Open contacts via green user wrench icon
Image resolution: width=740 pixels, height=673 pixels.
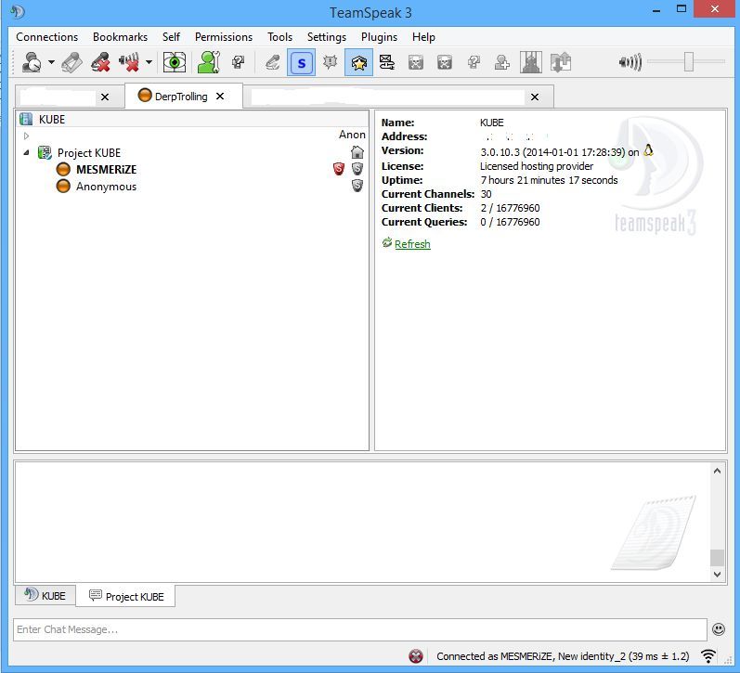(x=209, y=62)
